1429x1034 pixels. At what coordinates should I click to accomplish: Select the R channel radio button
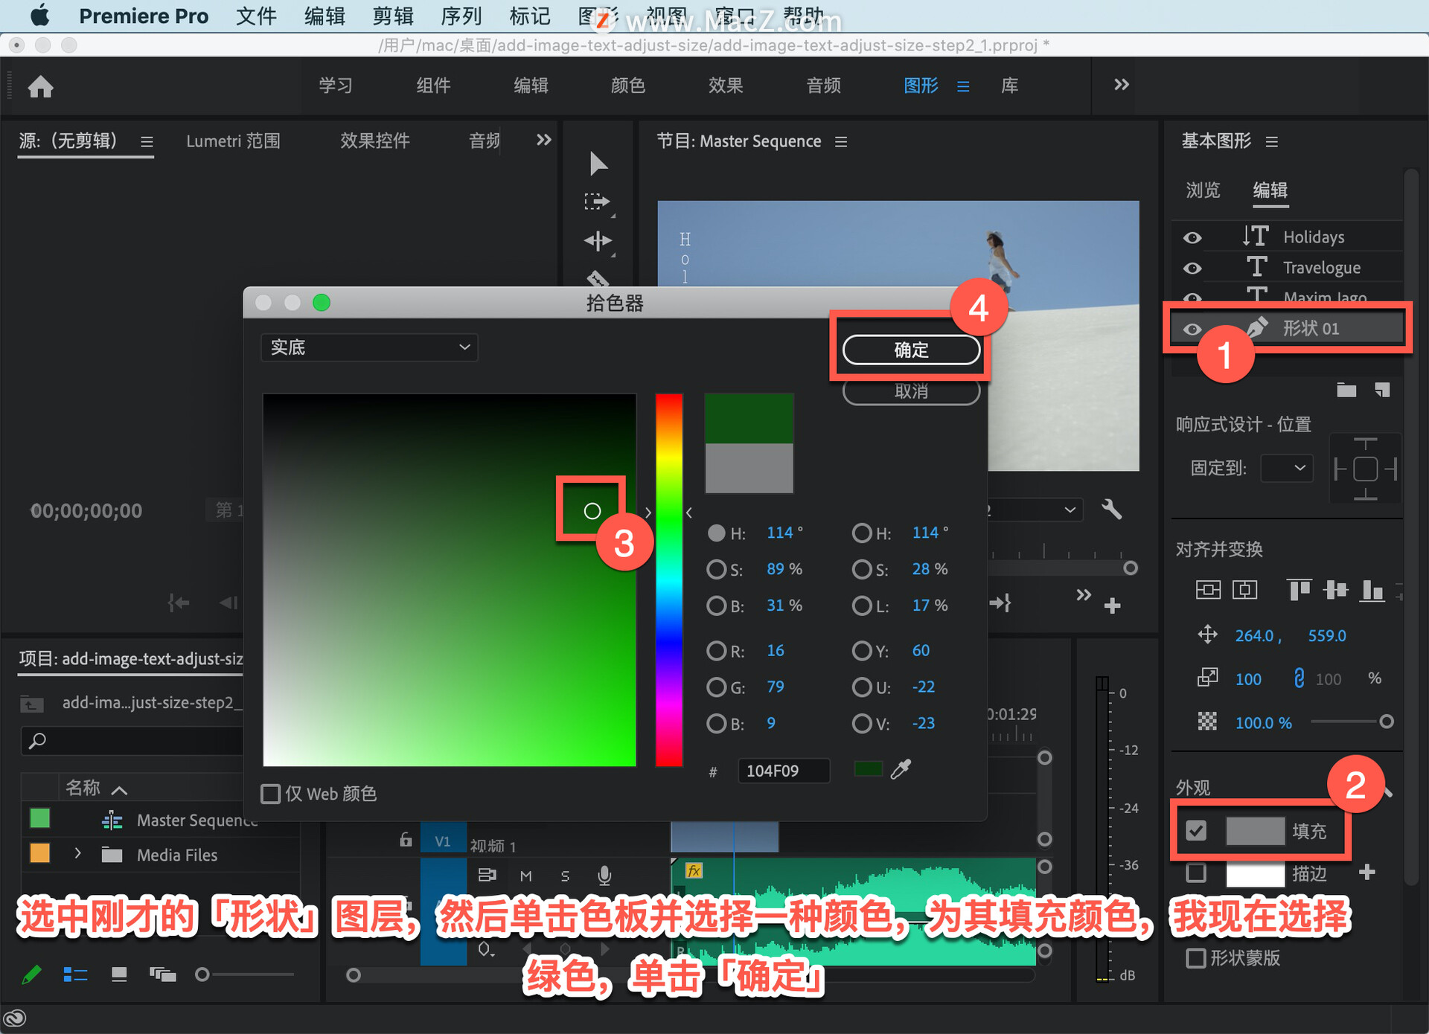(x=716, y=651)
